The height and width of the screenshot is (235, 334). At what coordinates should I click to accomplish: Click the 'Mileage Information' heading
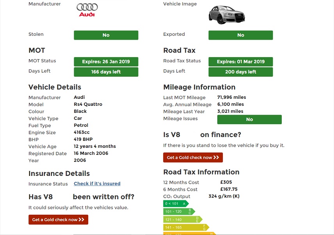199,87
